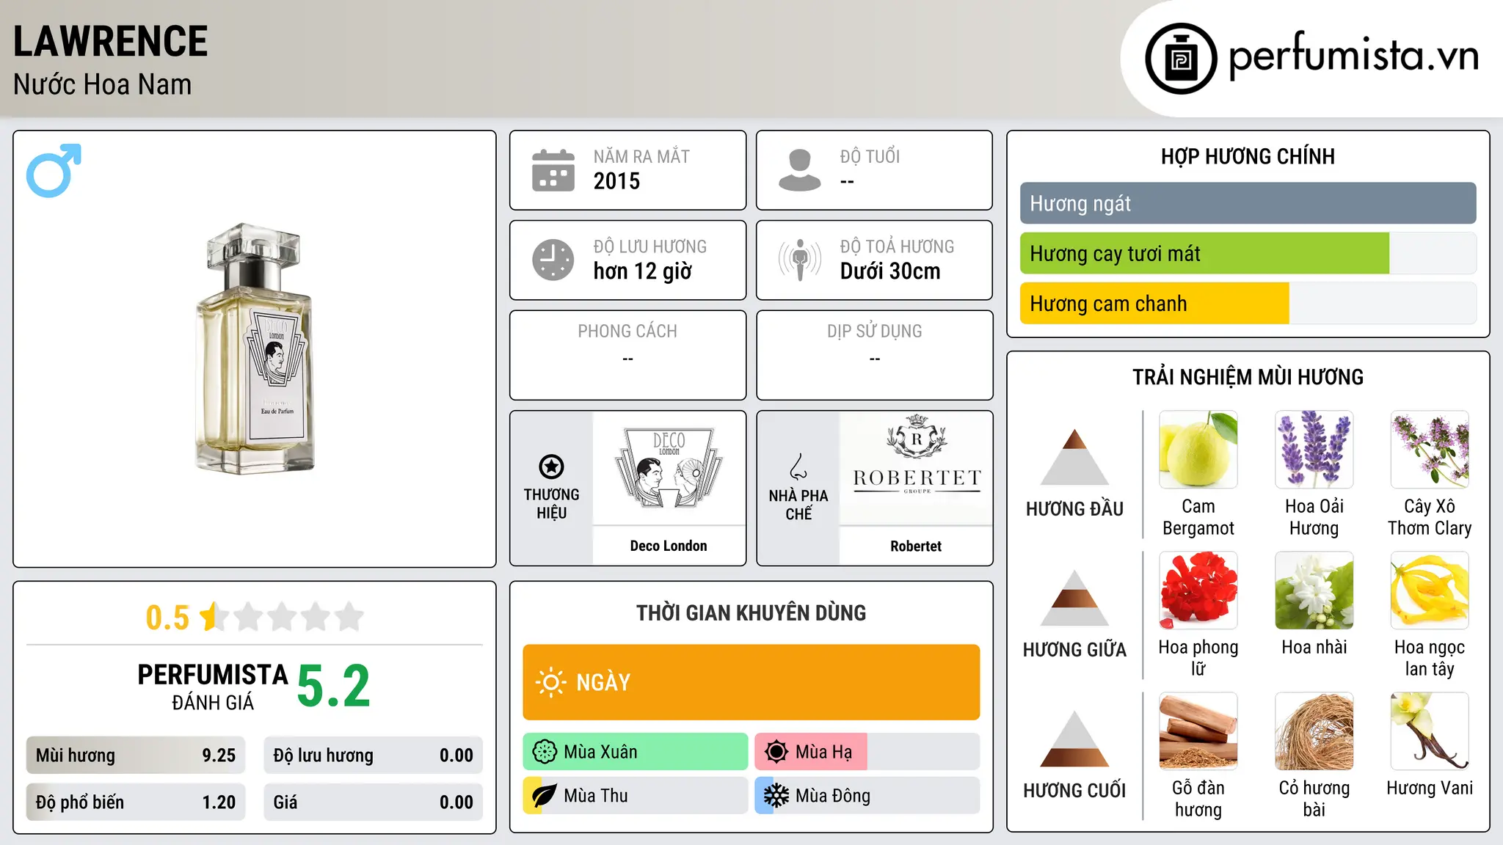Click the Hương giữa pyramid icon
This screenshot has height=845, width=1503.
(x=1074, y=598)
